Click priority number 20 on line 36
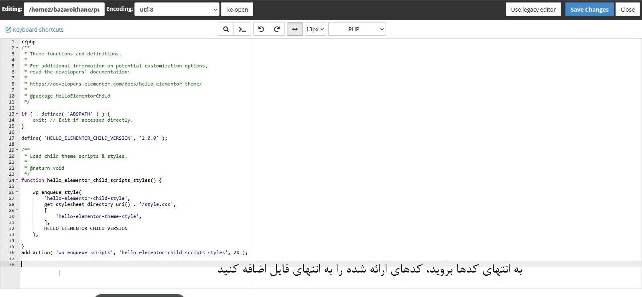This screenshot has height=297, width=642. [236, 252]
